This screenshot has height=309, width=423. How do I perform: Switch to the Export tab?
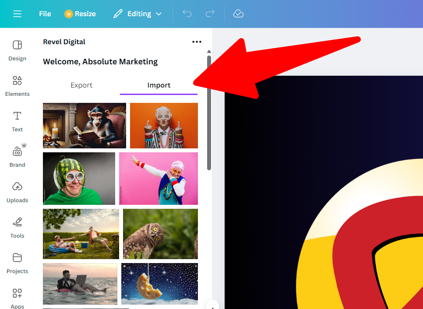point(81,85)
